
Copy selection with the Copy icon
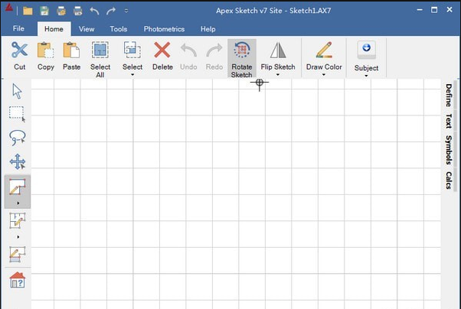(45, 50)
